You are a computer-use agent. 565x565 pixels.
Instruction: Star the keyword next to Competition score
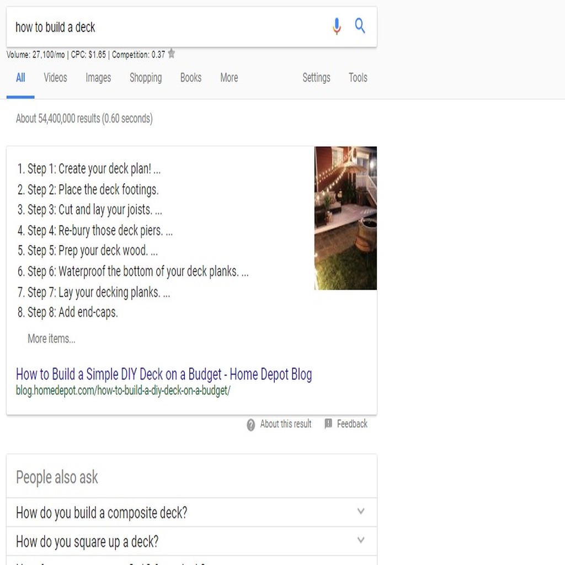172,54
